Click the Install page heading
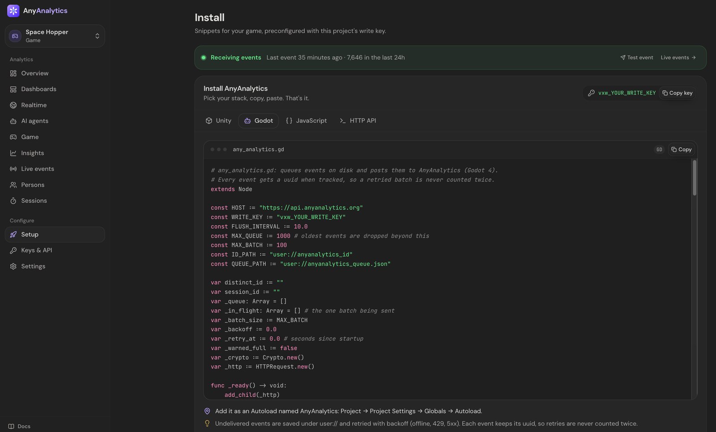This screenshot has height=432, width=716. click(x=209, y=17)
